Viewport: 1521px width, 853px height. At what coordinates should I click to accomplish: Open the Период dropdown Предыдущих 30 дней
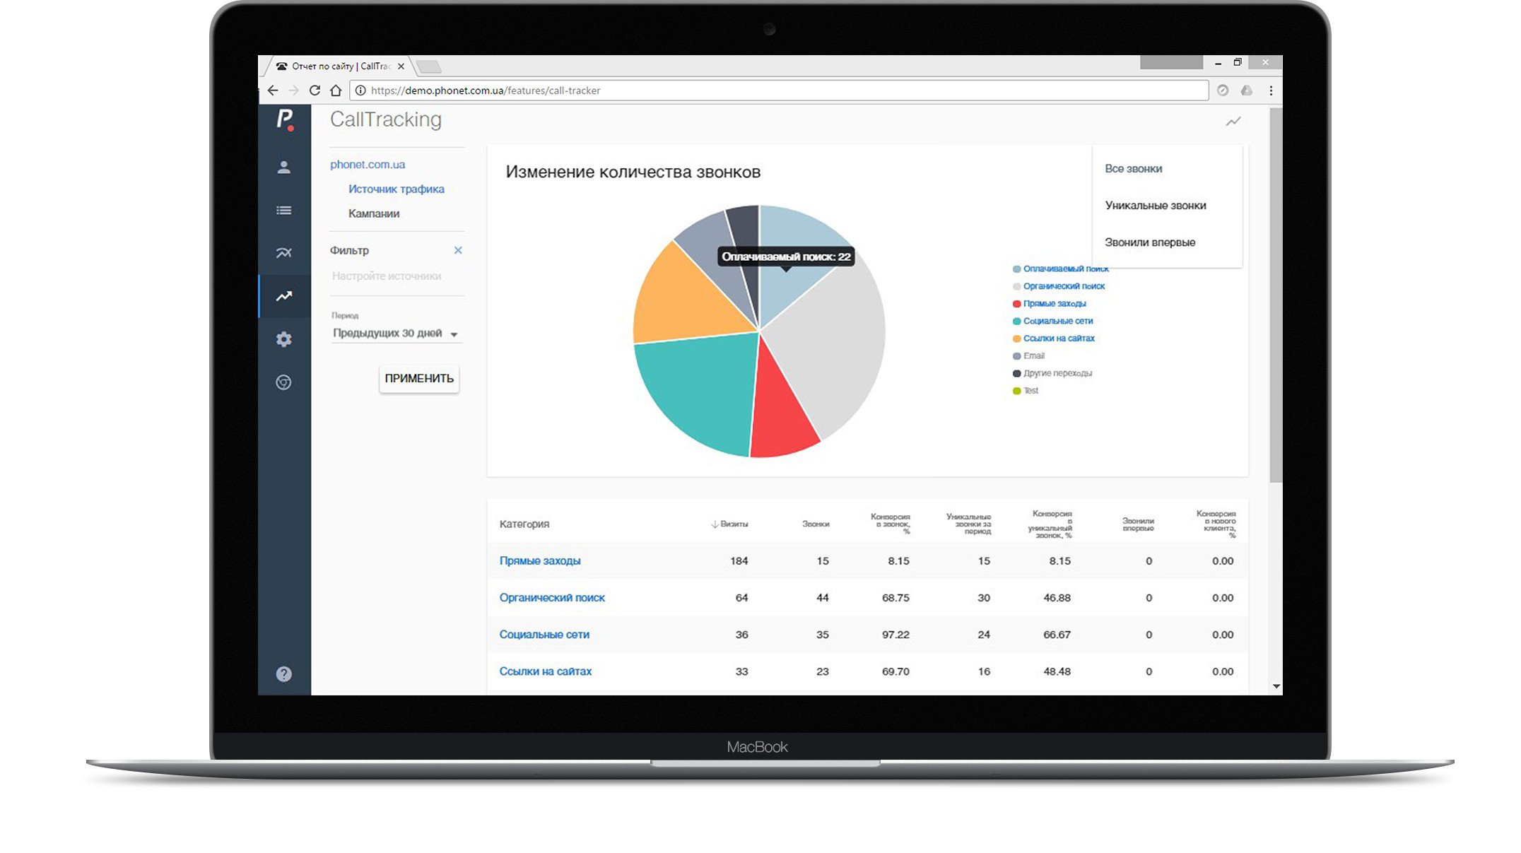(x=397, y=334)
